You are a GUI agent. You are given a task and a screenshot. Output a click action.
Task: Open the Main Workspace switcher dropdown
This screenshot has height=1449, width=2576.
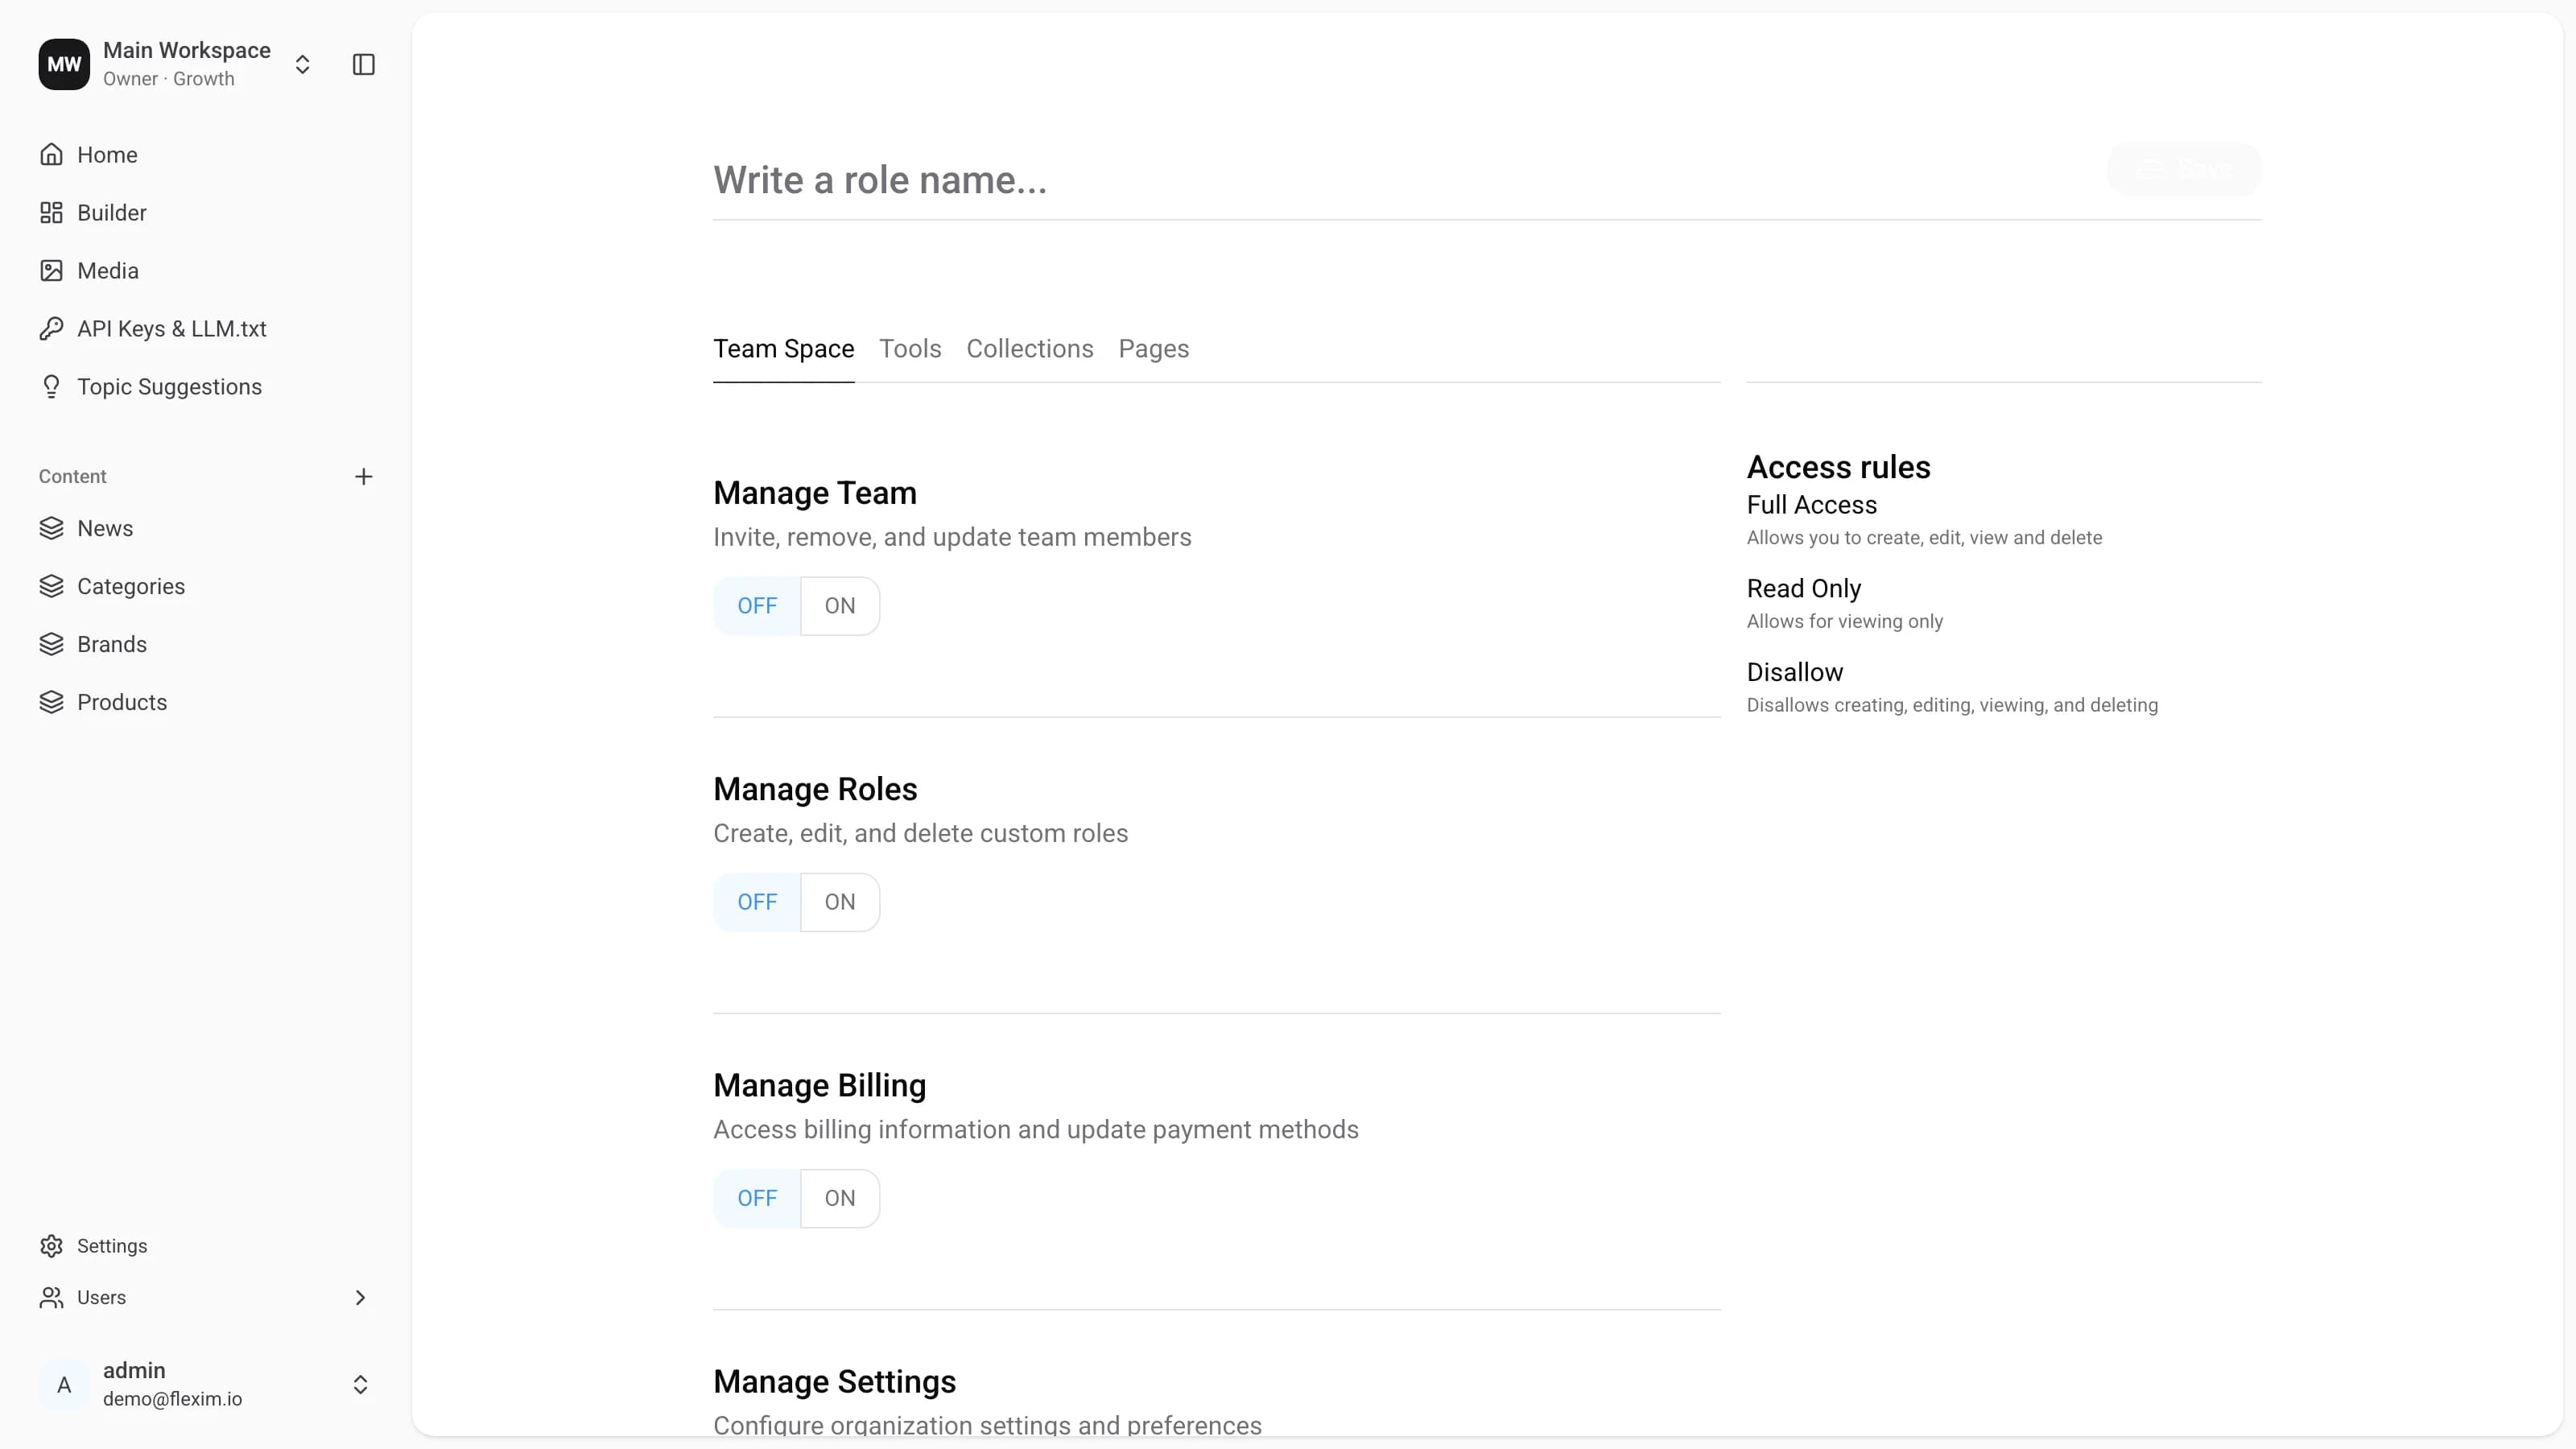(302, 65)
